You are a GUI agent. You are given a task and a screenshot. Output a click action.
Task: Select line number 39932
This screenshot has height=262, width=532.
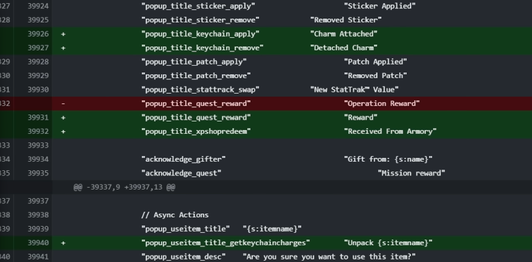[38, 131]
